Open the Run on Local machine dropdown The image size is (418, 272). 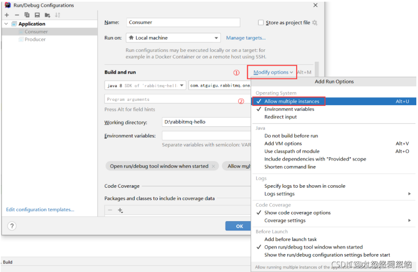pos(173,38)
